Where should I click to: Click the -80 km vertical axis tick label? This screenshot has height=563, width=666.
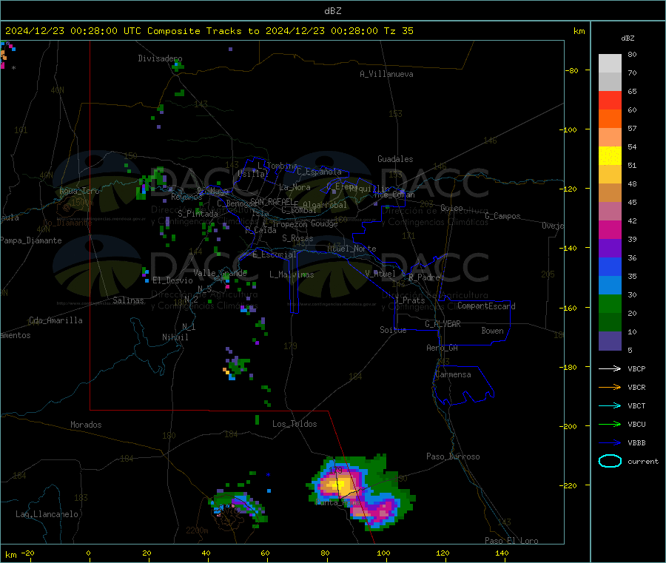pyautogui.click(x=571, y=70)
